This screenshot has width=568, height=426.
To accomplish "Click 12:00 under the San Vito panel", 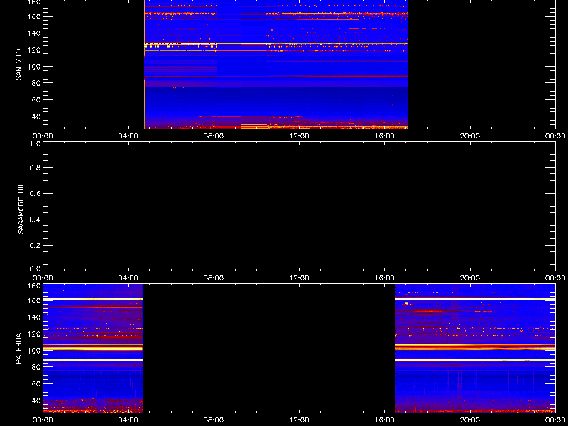I will coord(299,136).
